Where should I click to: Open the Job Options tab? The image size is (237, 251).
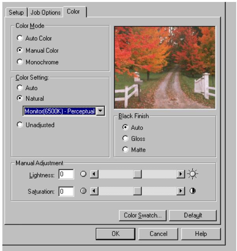pos(46,12)
